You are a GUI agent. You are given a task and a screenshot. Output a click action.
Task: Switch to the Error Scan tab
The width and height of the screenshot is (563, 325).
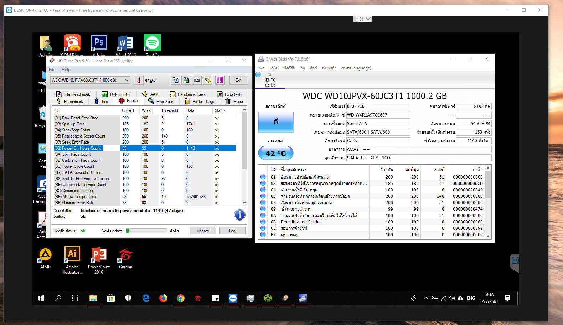(161, 102)
